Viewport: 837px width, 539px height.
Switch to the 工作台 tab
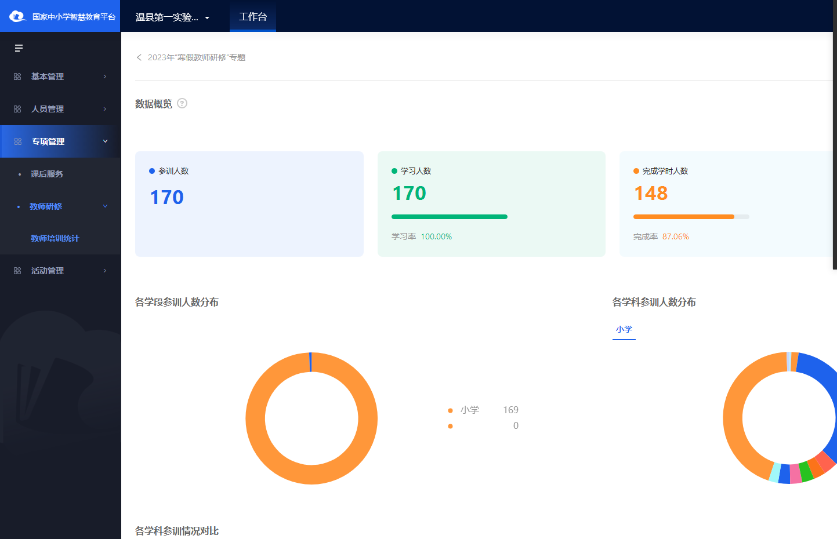click(253, 17)
